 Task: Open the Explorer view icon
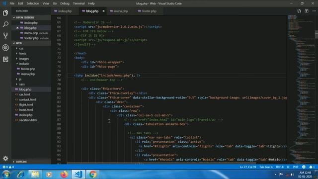5,13
